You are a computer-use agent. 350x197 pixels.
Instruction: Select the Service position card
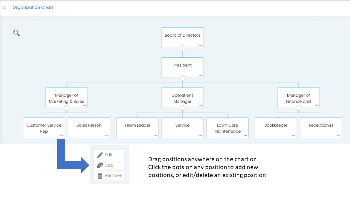coord(182,127)
